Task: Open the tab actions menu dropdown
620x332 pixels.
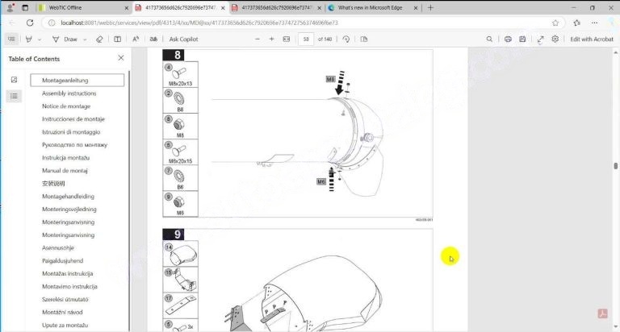Action: (x=10, y=7)
